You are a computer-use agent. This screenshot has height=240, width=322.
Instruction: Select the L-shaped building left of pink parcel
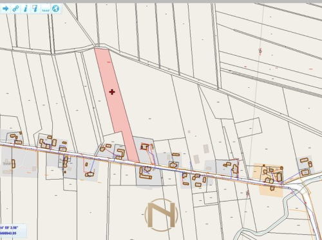point(120,154)
